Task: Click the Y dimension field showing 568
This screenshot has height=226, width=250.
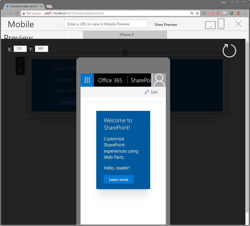Action: point(41,49)
